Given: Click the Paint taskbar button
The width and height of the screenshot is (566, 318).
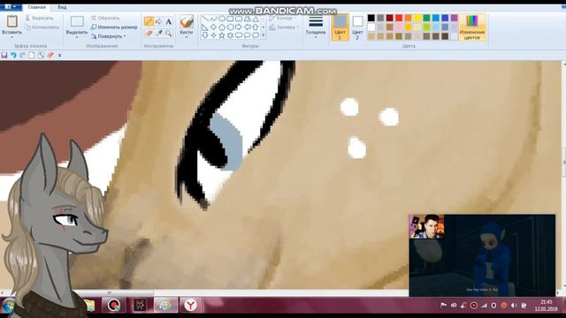Looking at the screenshot, I should tap(165, 306).
